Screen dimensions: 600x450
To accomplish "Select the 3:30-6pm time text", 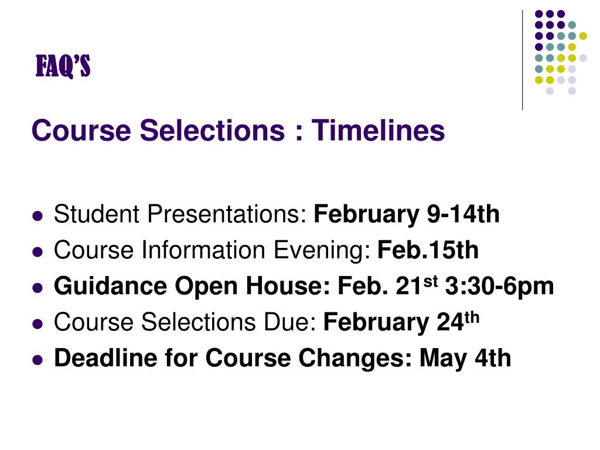I will point(499,287).
